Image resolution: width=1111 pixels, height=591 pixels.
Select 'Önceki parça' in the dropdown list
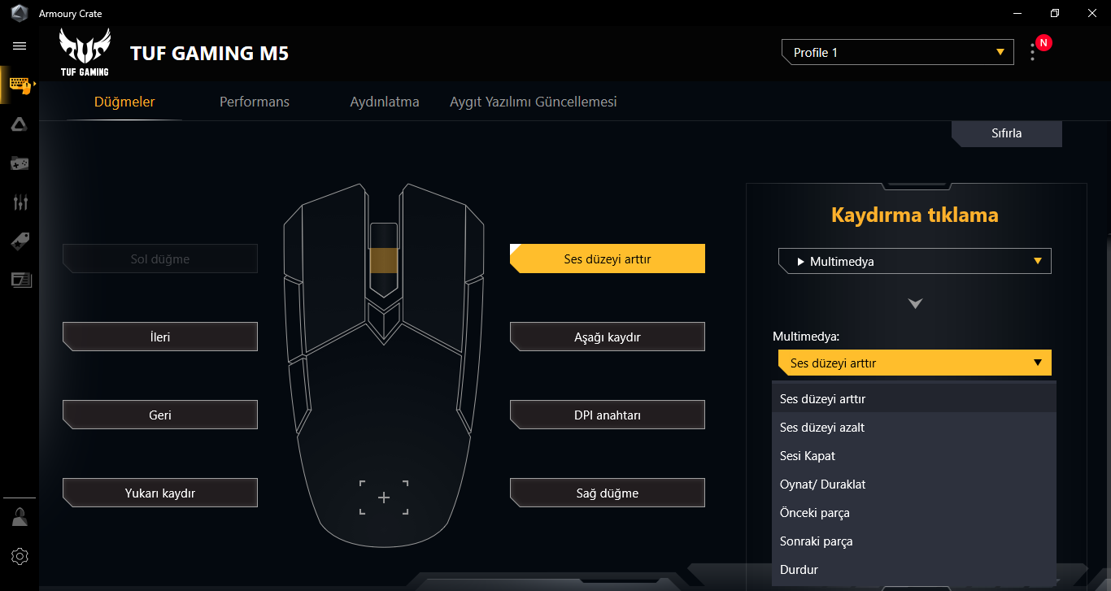914,513
